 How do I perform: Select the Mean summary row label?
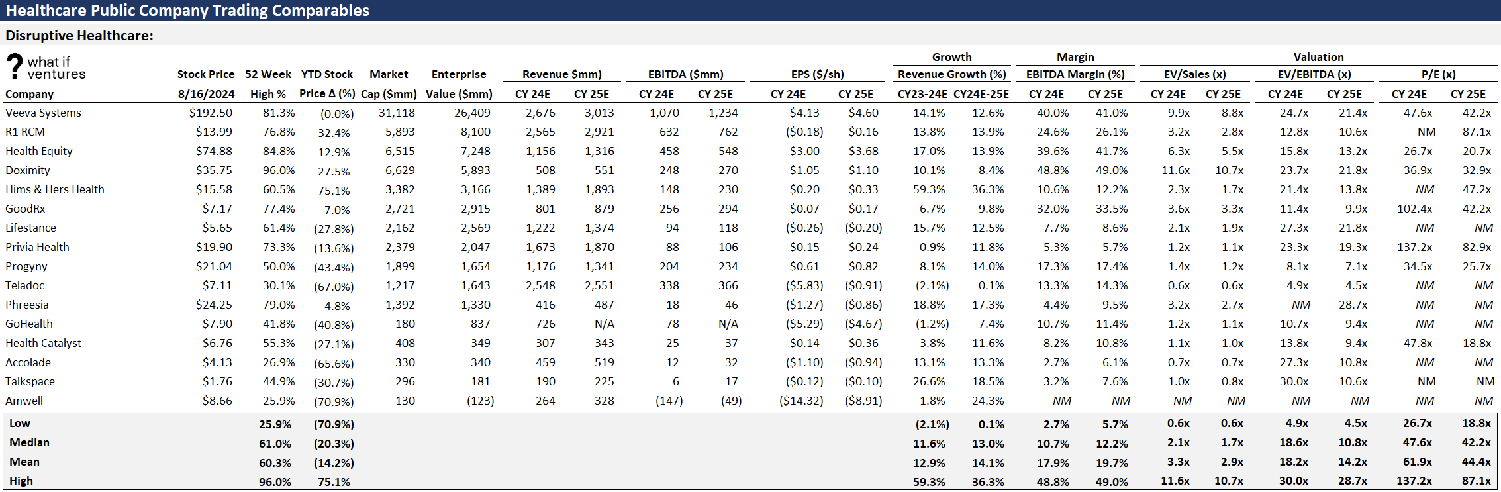(24, 462)
